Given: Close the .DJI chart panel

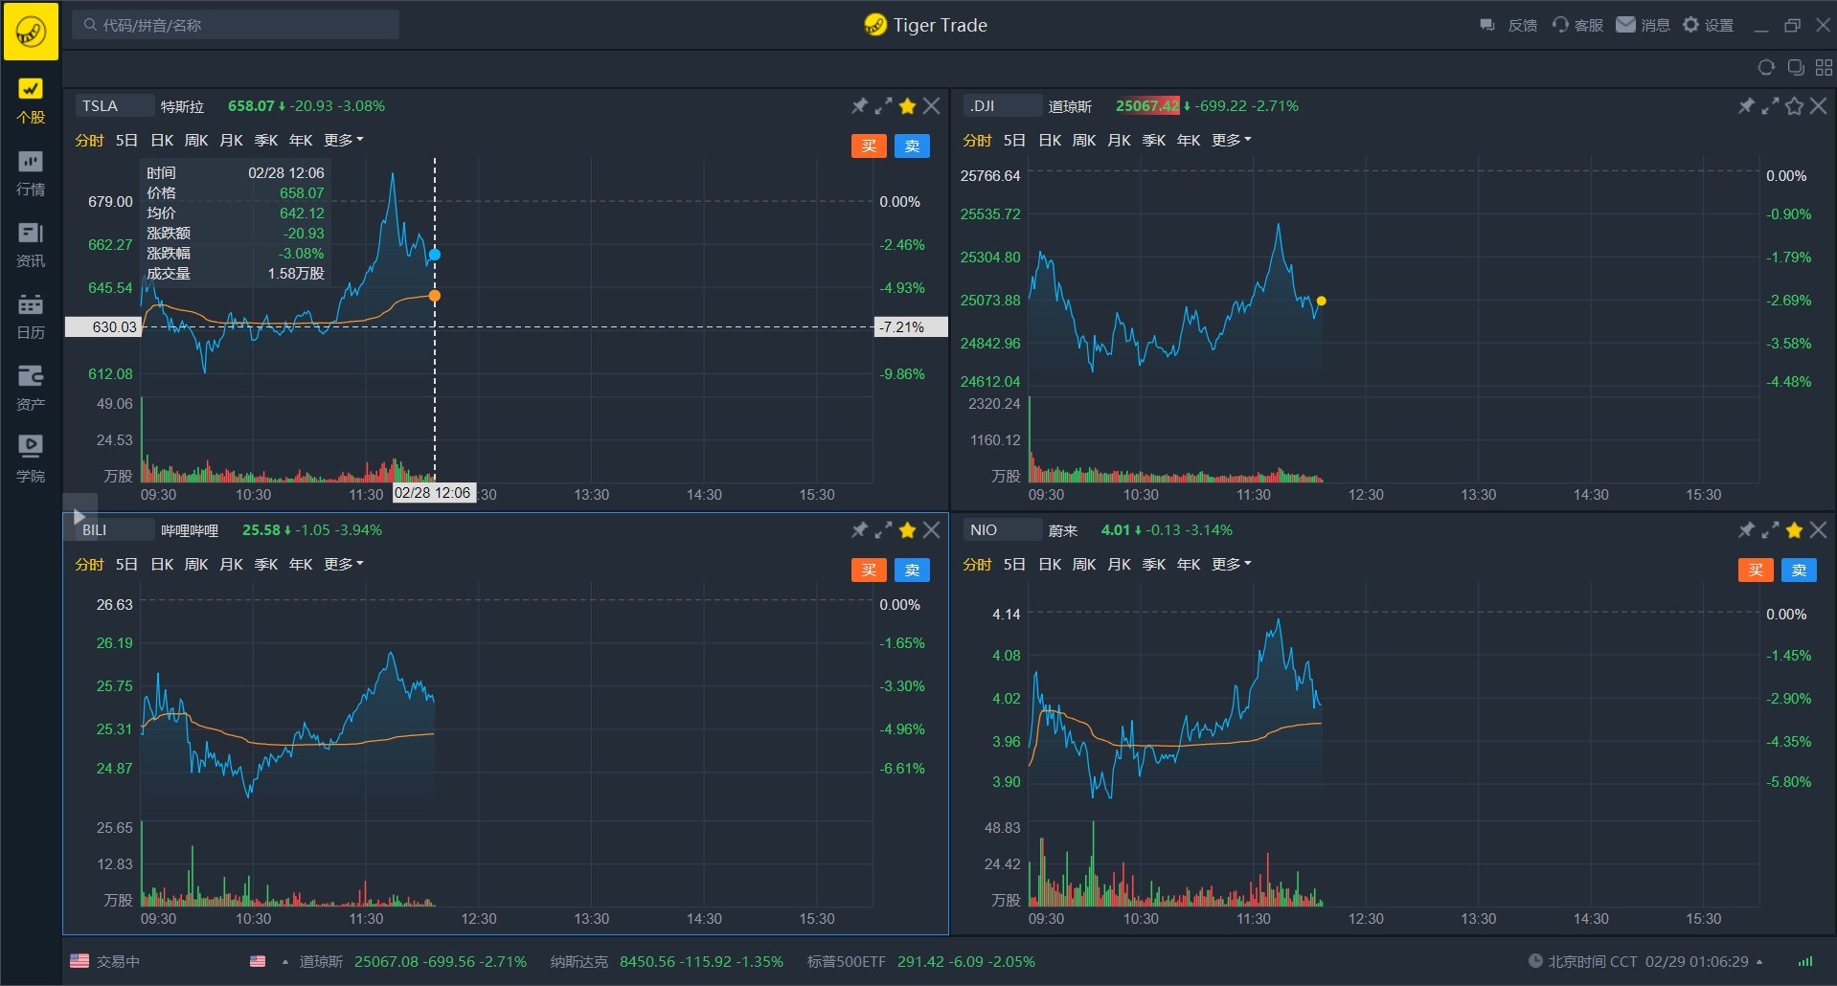Looking at the screenshot, I should pyautogui.click(x=1818, y=105).
